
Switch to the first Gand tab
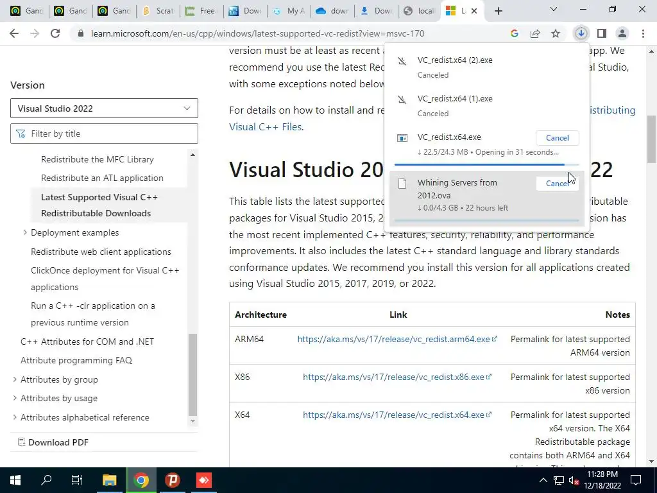26,11
